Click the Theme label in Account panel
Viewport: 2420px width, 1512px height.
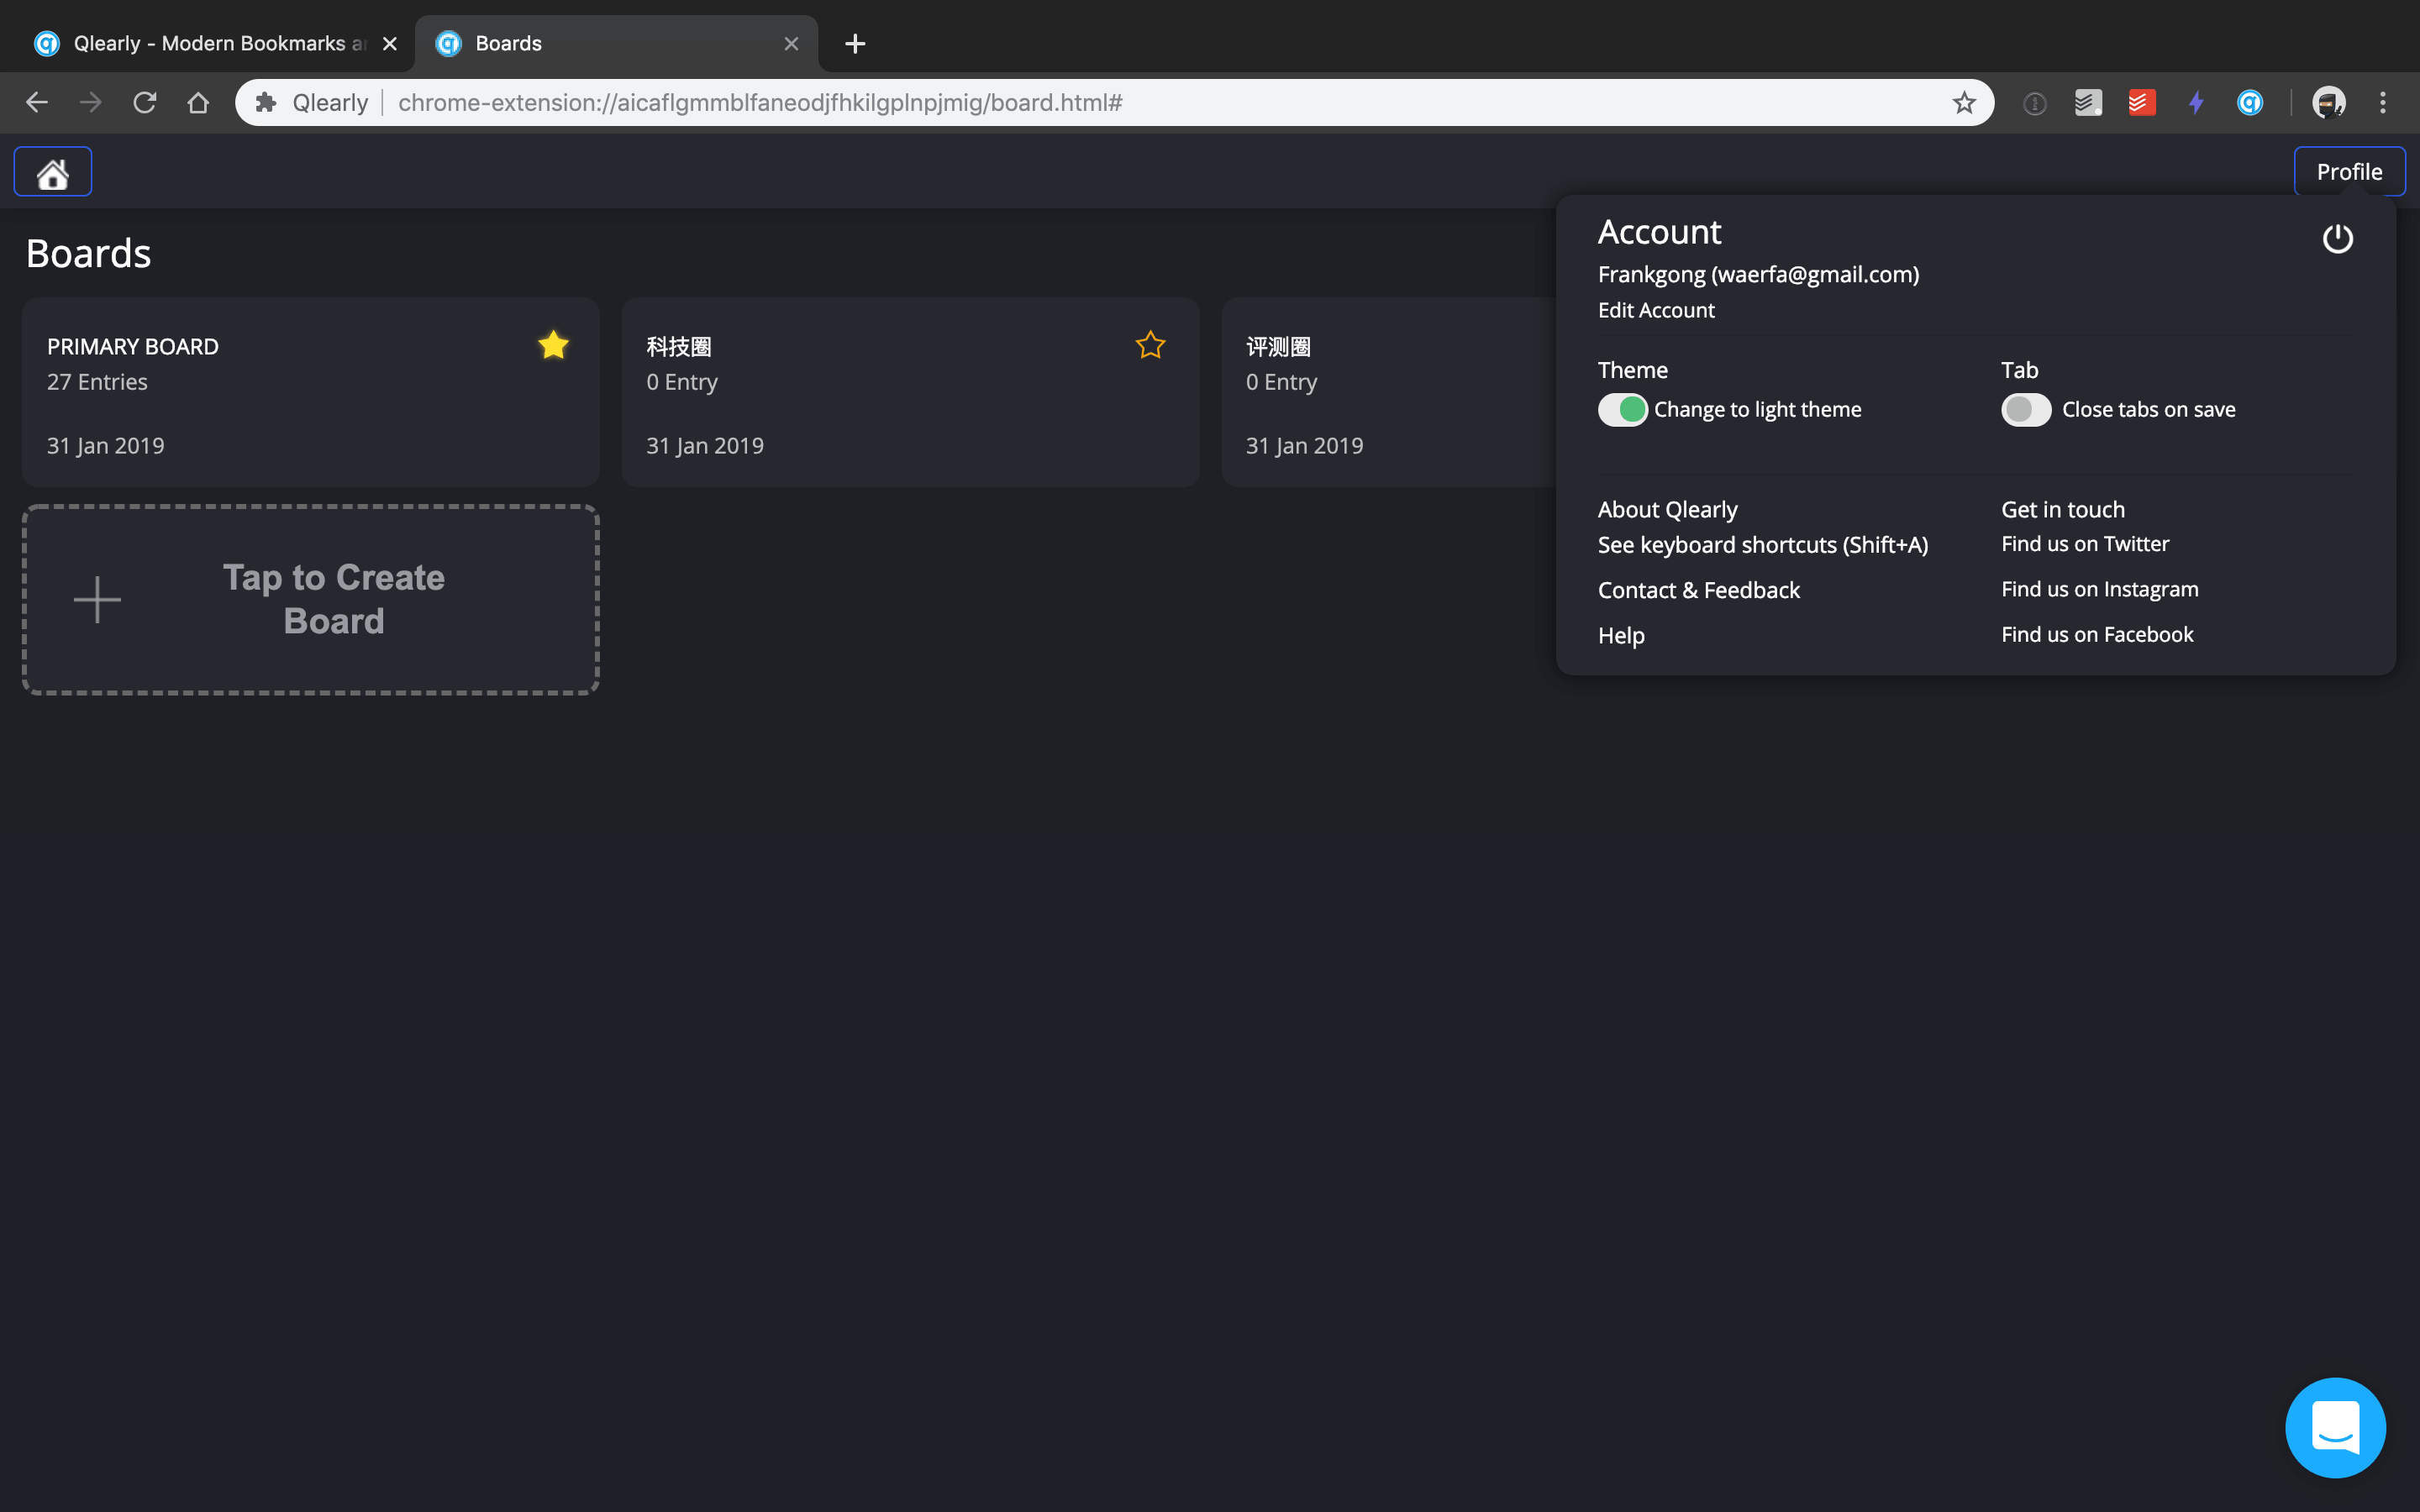tap(1632, 370)
